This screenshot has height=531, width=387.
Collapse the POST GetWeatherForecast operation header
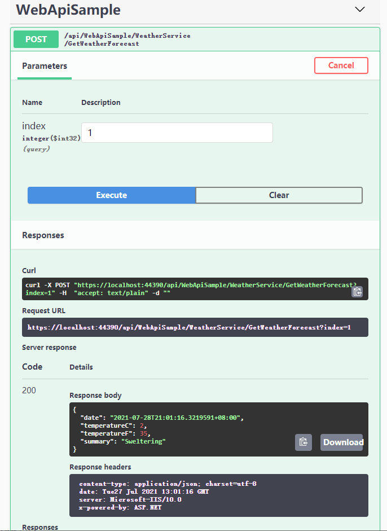[195, 40]
